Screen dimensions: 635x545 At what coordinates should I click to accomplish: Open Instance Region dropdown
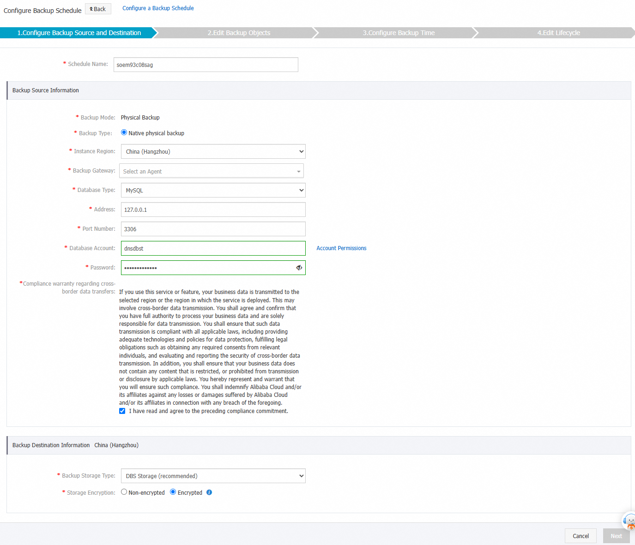click(x=213, y=151)
